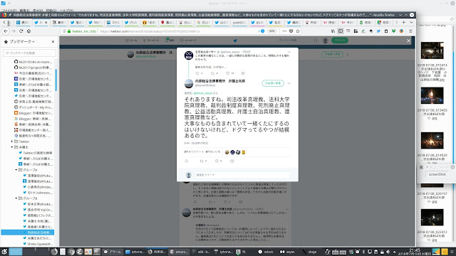Viewport: 456px width, 256px height.
Task: Collapse the 弁護士 bookmark folder
Action: pos(12,147)
